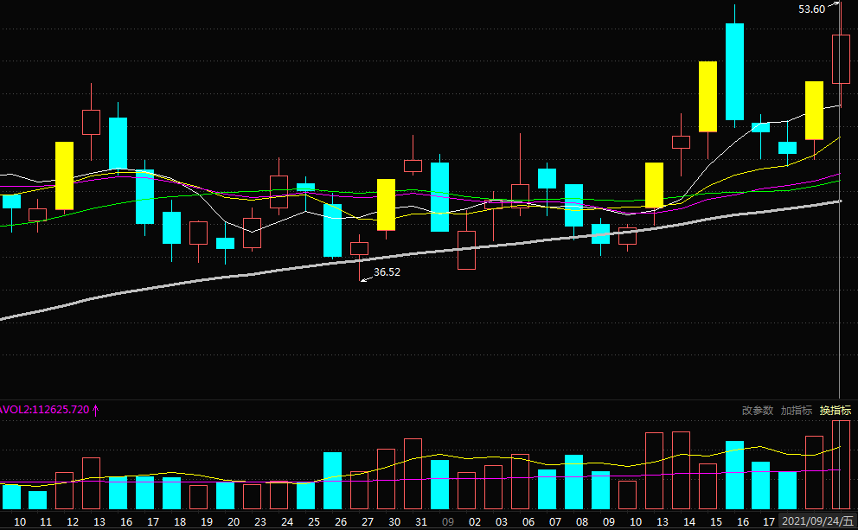Click the cyan volume bar for date 26

333,481
